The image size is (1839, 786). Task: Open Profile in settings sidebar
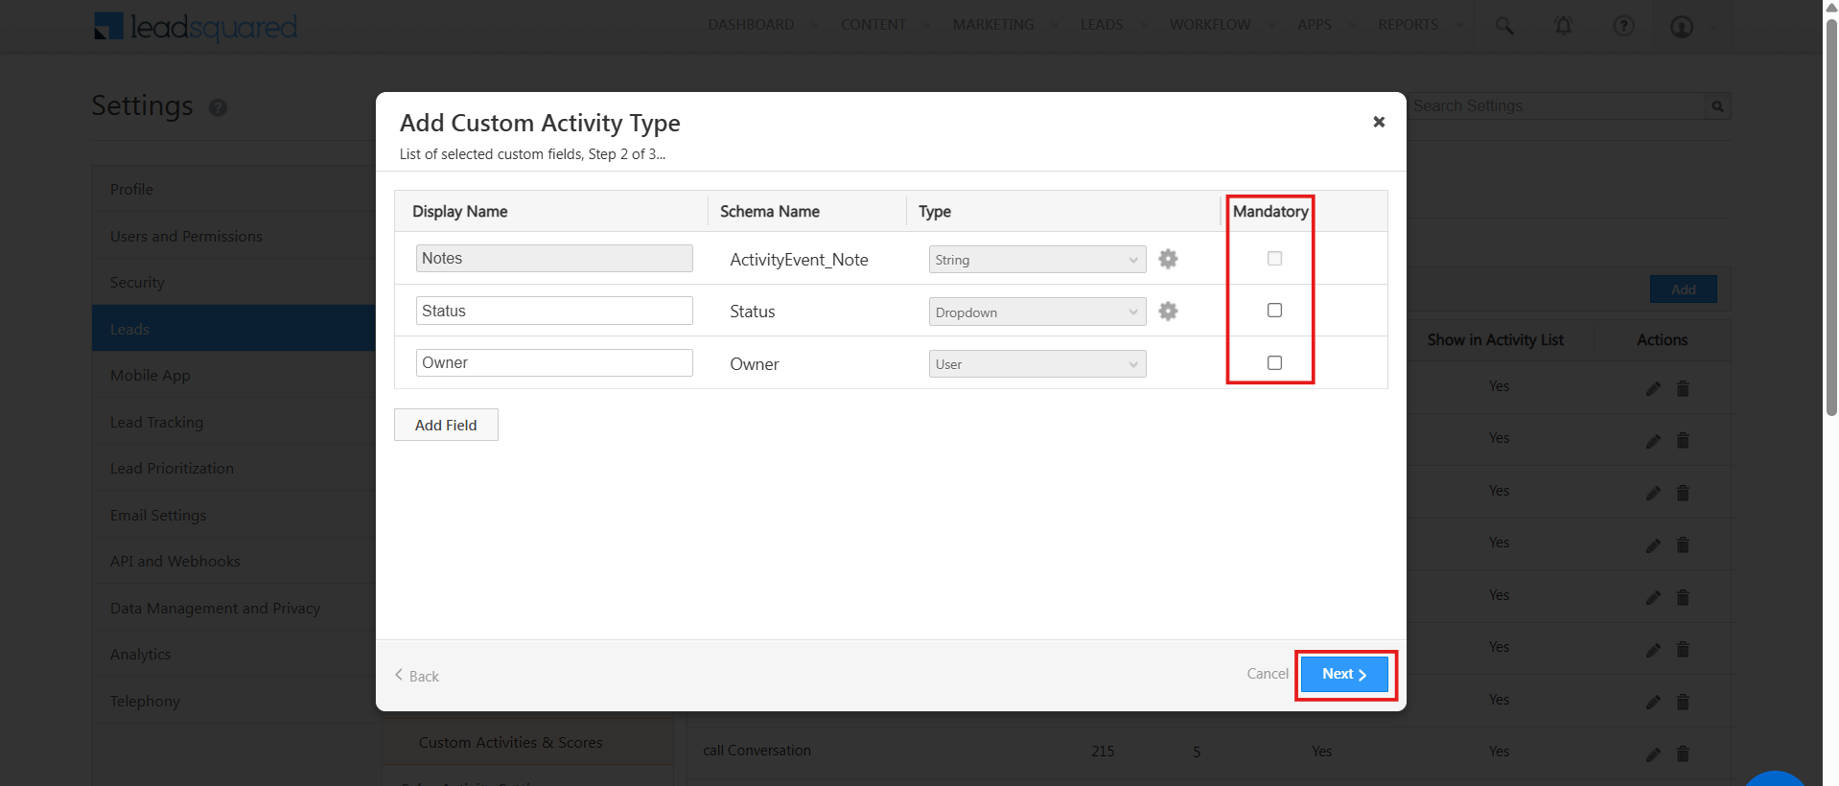click(x=233, y=189)
